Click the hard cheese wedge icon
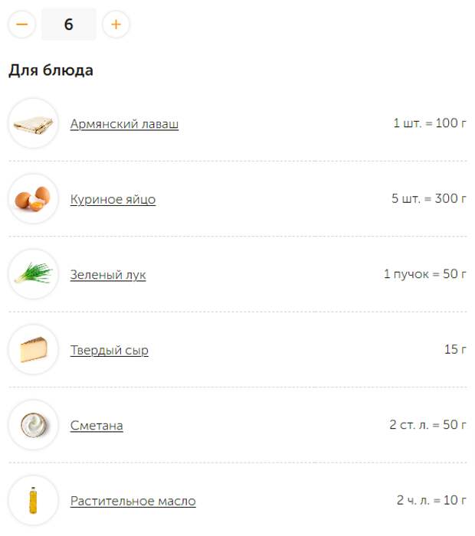 [x=34, y=349]
